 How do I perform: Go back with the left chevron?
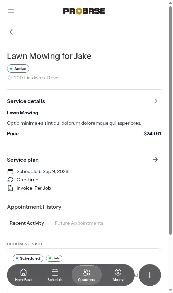click(11, 32)
